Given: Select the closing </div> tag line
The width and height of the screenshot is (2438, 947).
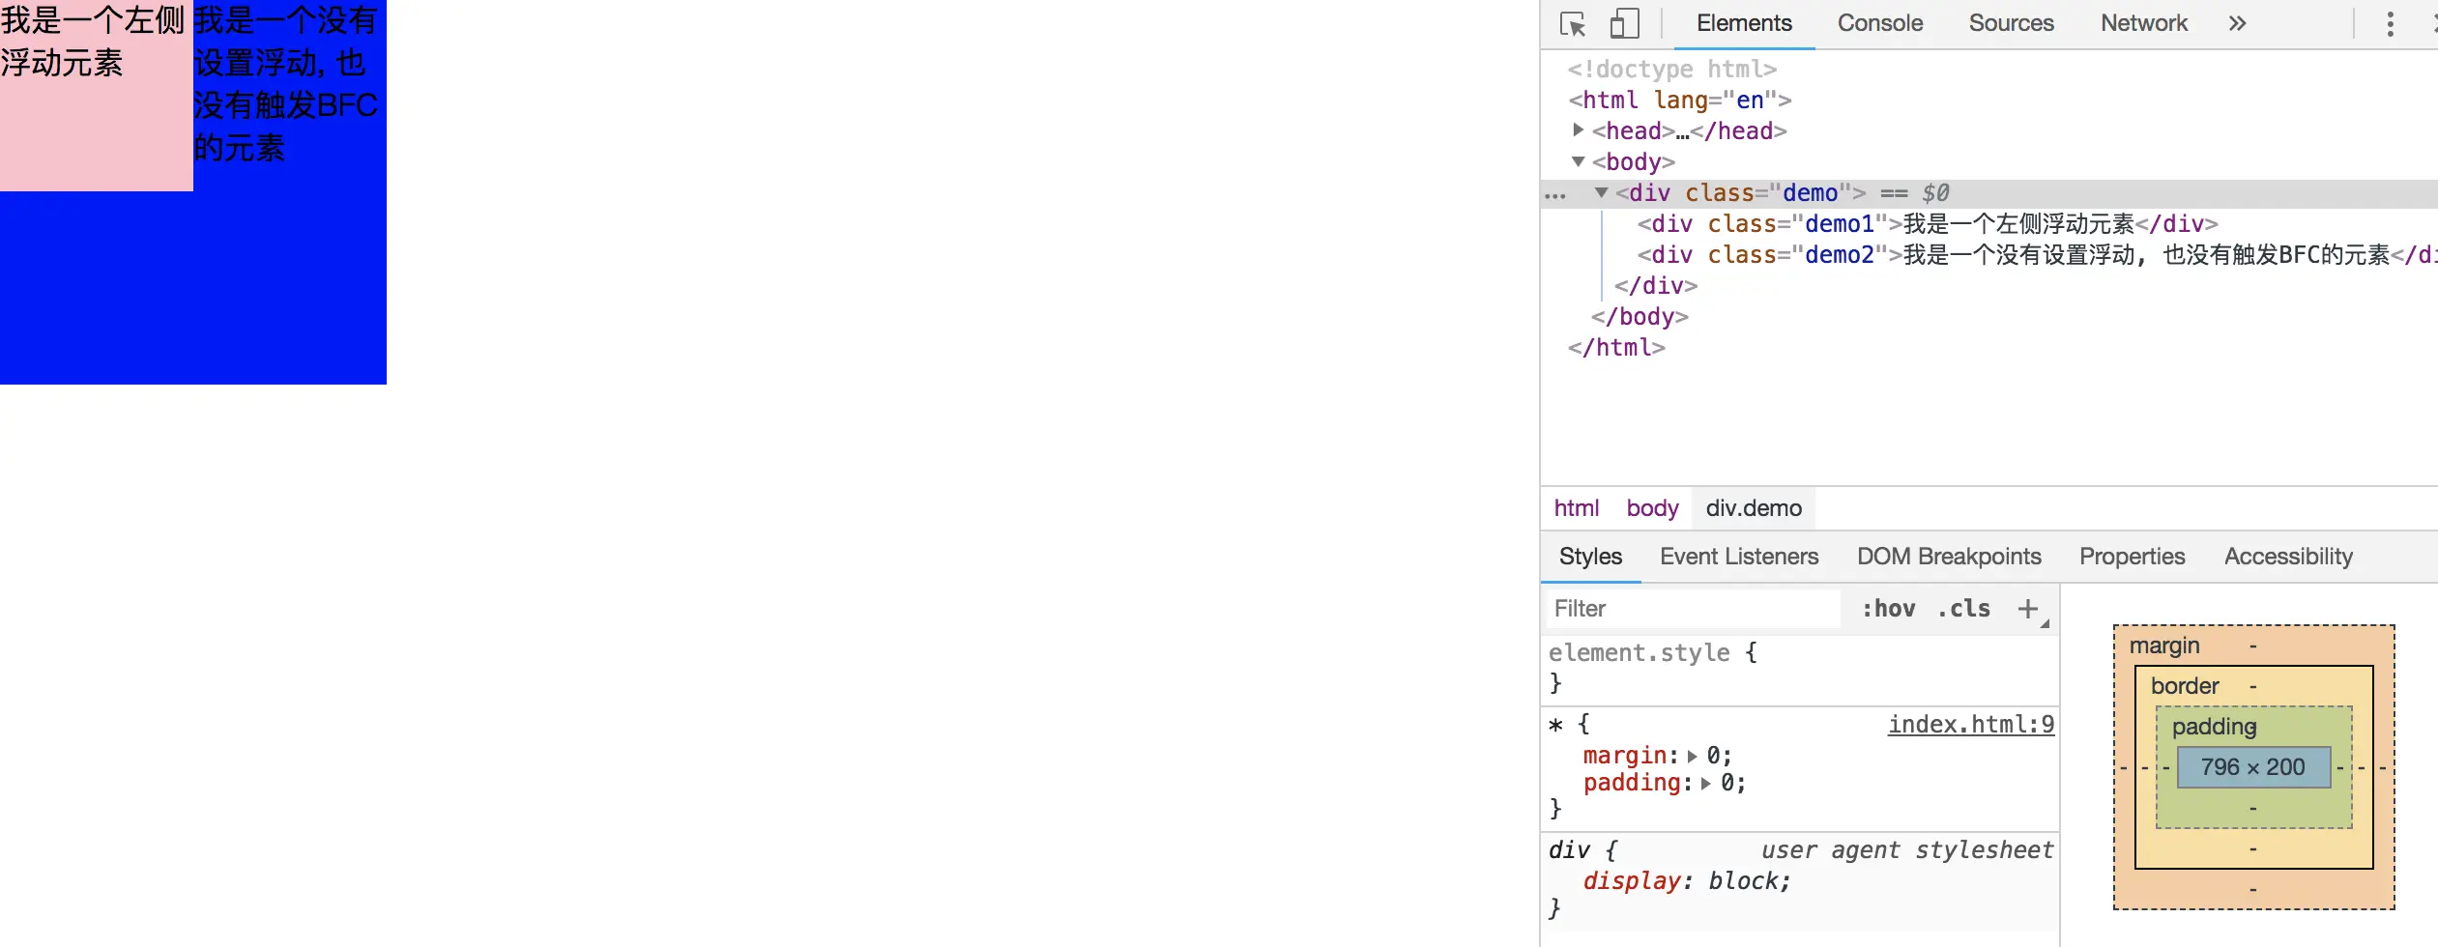Looking at the screenshot, I should [x=1656, y=286].
